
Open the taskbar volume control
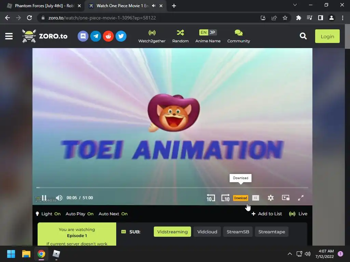308,254
